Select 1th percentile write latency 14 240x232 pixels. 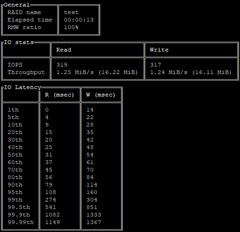click(90, 110)
